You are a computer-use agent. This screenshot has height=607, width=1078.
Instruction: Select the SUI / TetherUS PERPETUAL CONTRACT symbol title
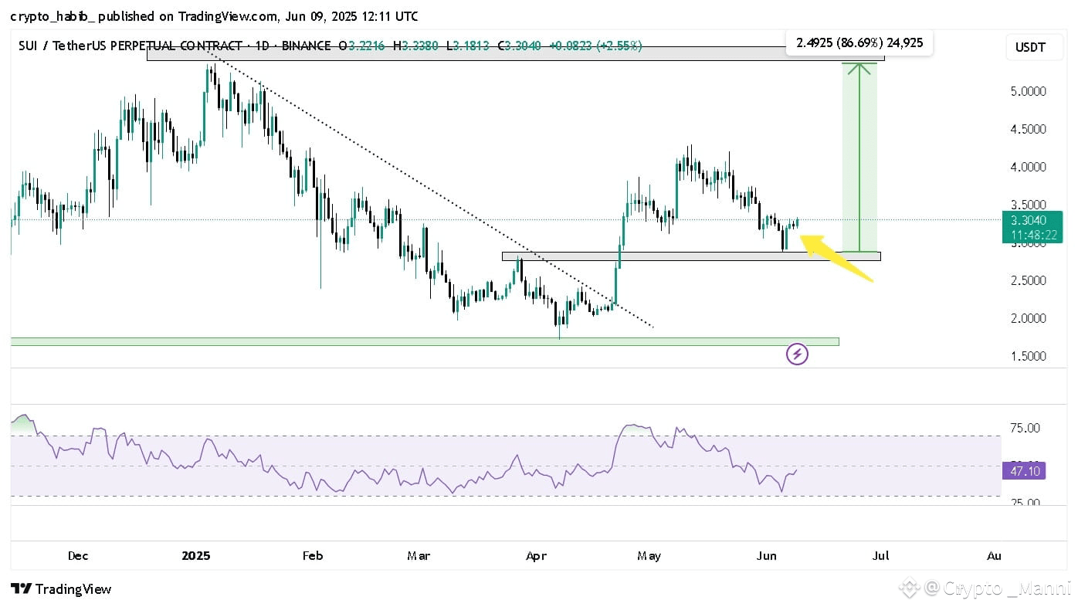131,46
